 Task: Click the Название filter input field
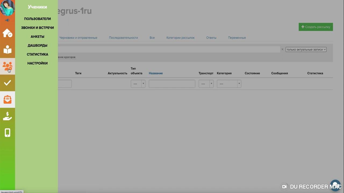pyautogui.click(x=172, y=84)
